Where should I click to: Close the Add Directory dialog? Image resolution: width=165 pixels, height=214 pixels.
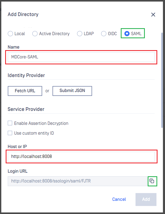click(153, 14)
